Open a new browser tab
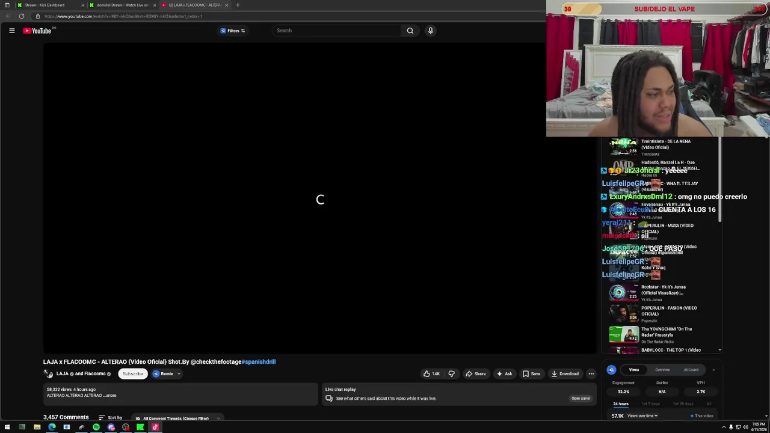 (x=238, y=5)
